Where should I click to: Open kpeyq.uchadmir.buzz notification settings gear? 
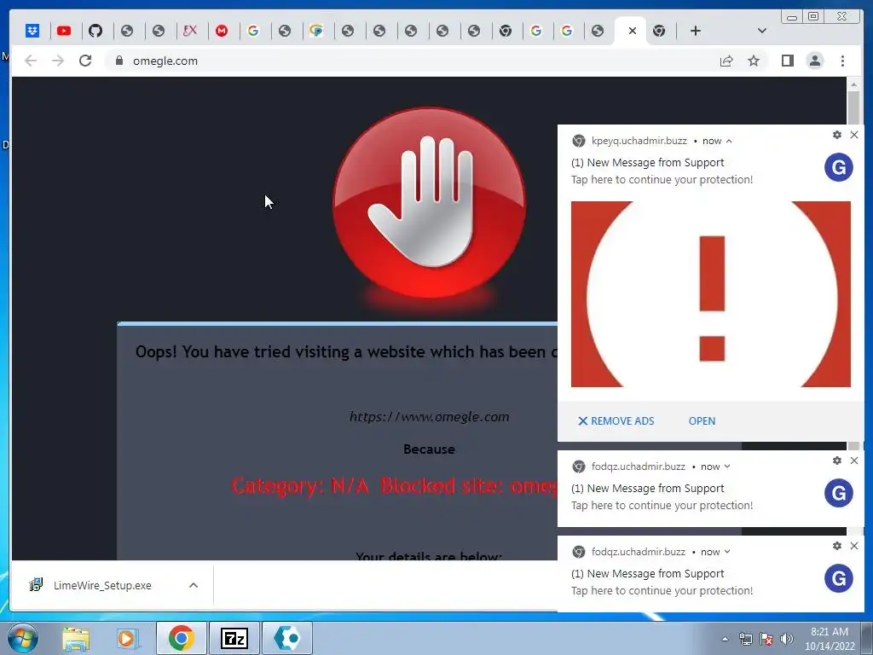[837, 135]
